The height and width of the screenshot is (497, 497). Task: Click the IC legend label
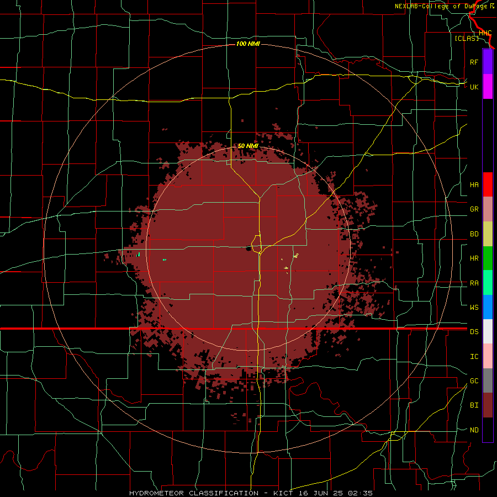pyautogui.click(x=474, y=357)
